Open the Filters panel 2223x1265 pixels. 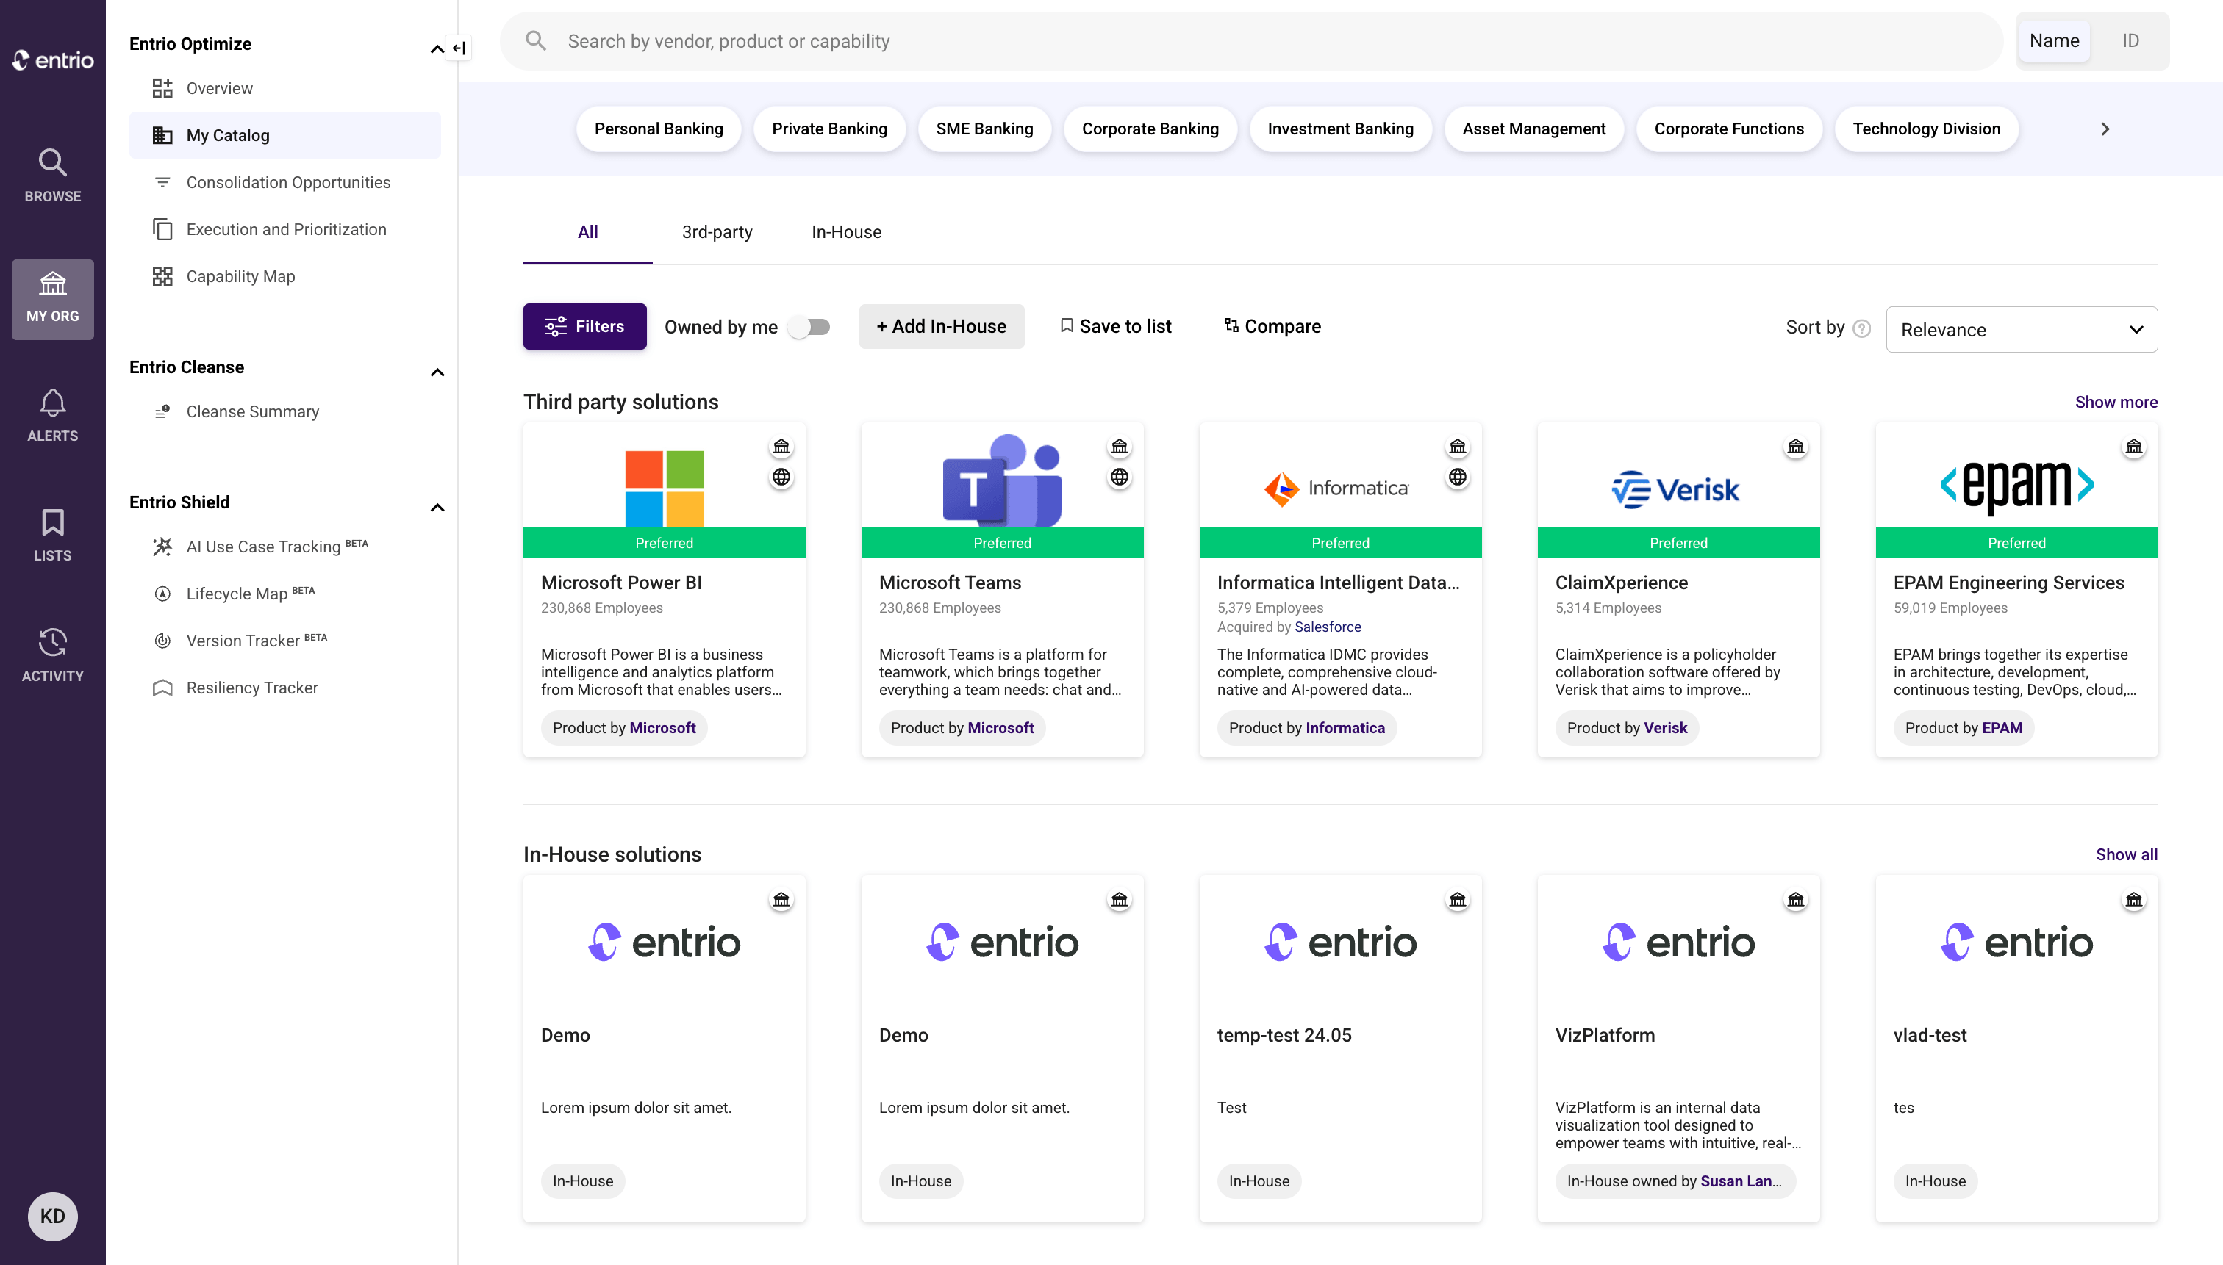584,327
